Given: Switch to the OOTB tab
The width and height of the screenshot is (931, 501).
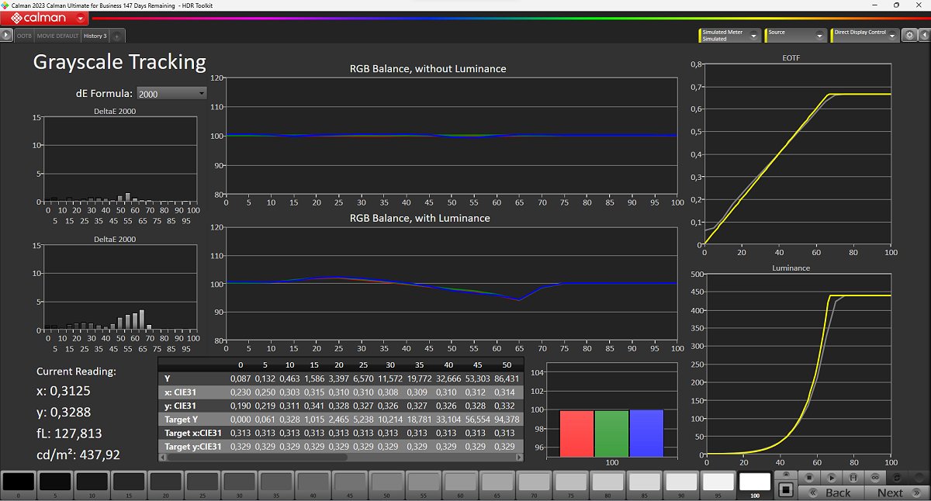Looking at the screenshot, I should [x=24, y=36].
